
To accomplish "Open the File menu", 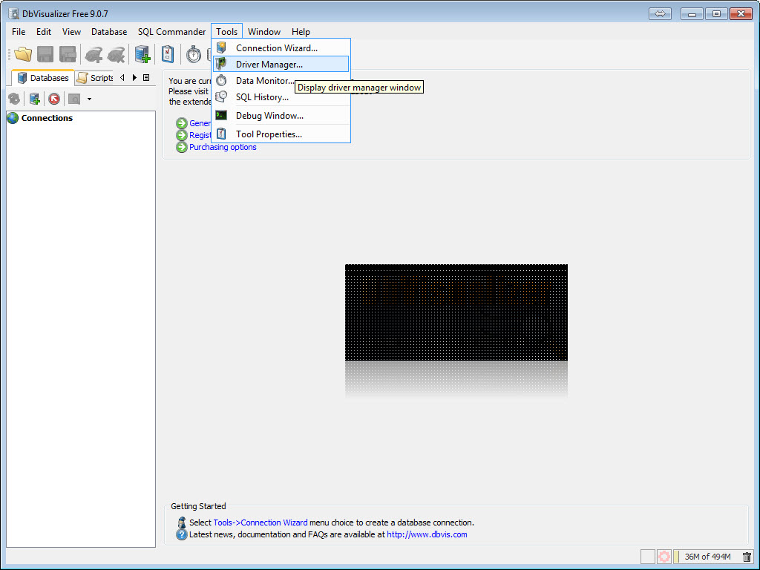I will point(19,31).
